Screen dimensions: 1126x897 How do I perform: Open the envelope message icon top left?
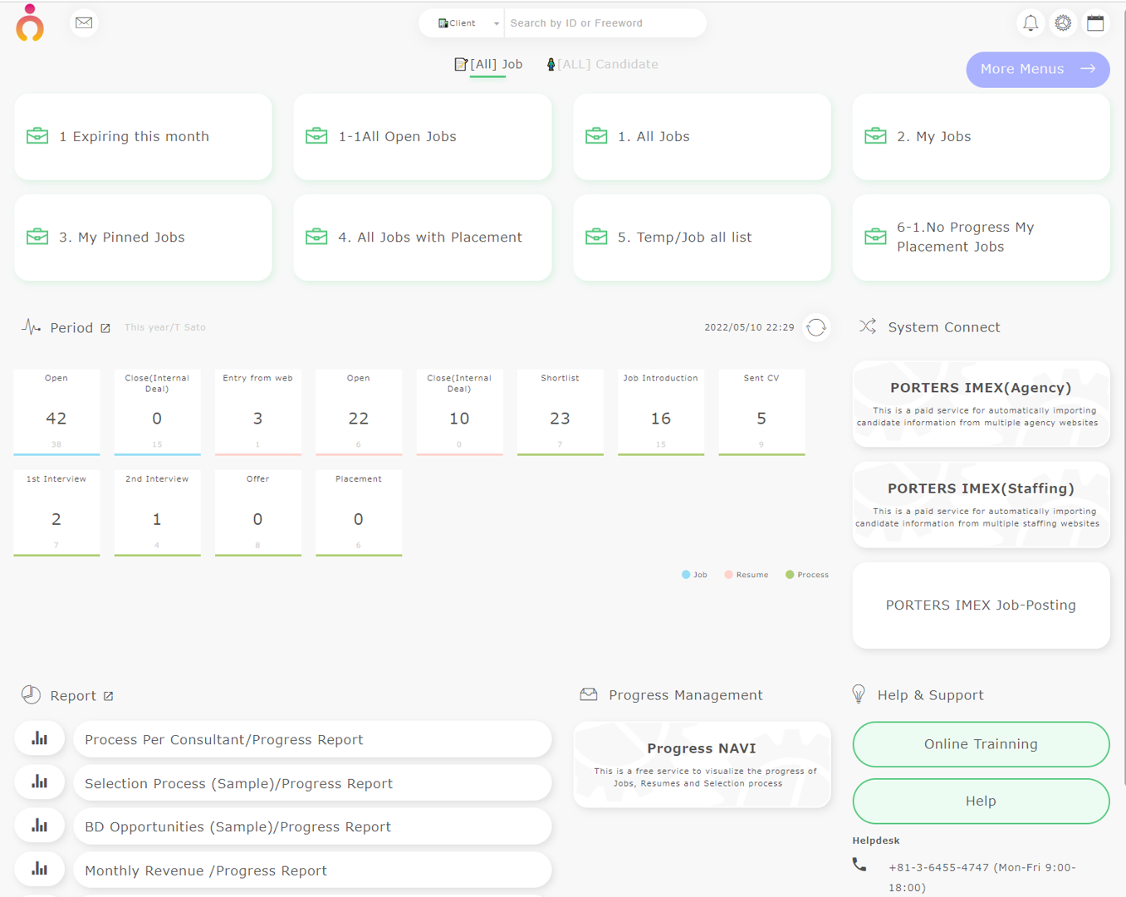(84, 22)
